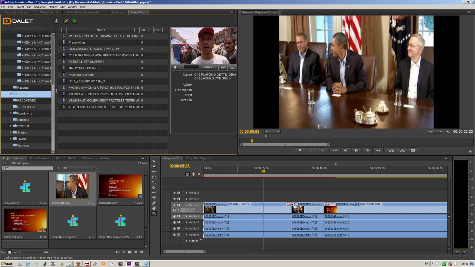Play the sequence in Program Monitor
475x267 pixels.
coord(356,150)
